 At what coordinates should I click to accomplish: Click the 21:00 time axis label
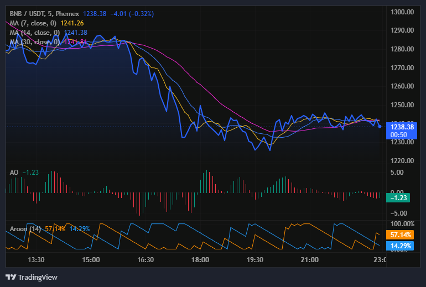coord(309,259)
